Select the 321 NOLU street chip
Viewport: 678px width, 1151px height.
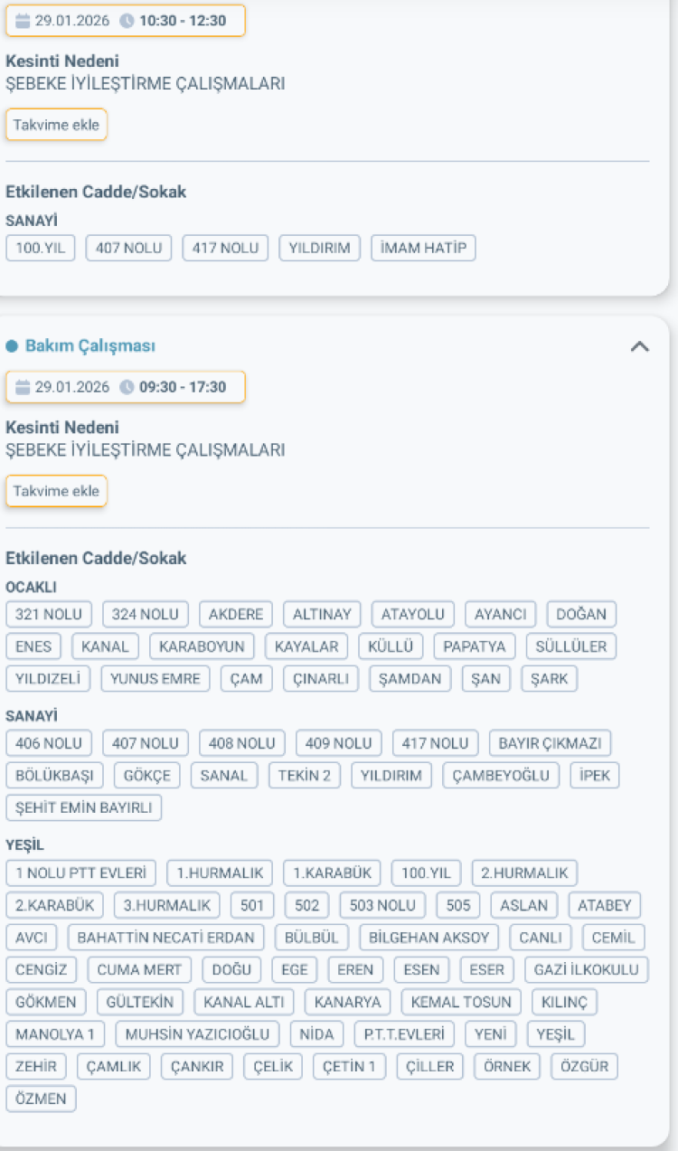point(49,615)
